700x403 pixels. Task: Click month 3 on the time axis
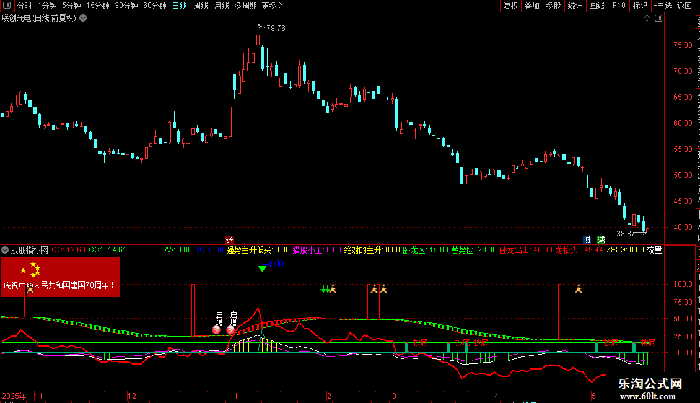coord(394,396)
